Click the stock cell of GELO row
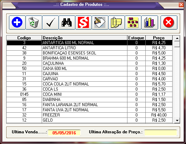 pyautogui.click(x=136, y=120)
